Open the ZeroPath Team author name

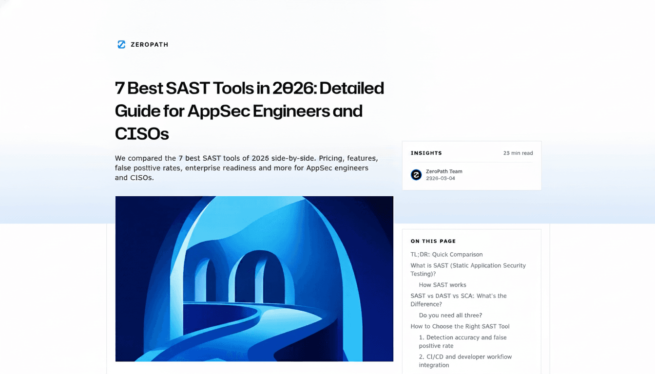pyautogui.click(x=444, y=171)
